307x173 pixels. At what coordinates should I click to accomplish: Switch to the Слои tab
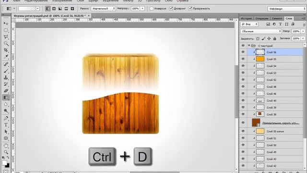pos(289,18)
